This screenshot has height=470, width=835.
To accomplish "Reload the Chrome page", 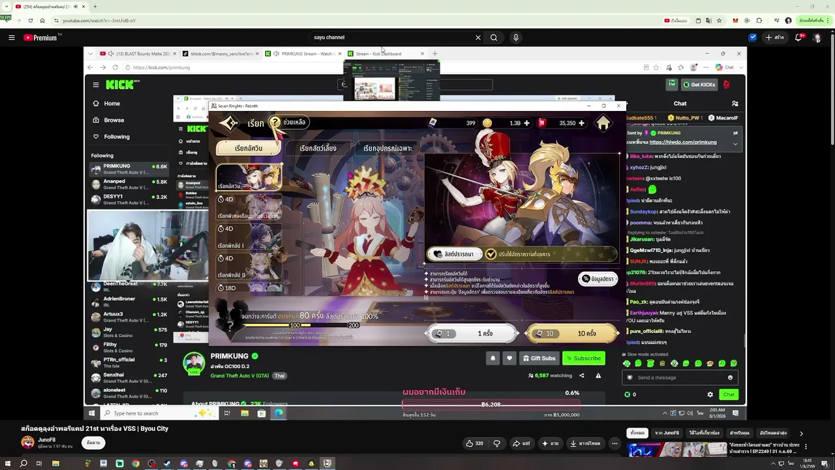I will click(x=30, y=20).
